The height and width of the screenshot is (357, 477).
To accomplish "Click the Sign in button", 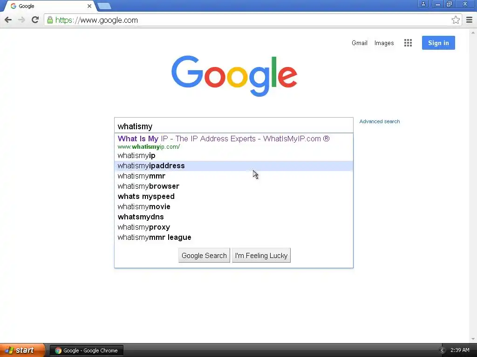I will [438, 43].
